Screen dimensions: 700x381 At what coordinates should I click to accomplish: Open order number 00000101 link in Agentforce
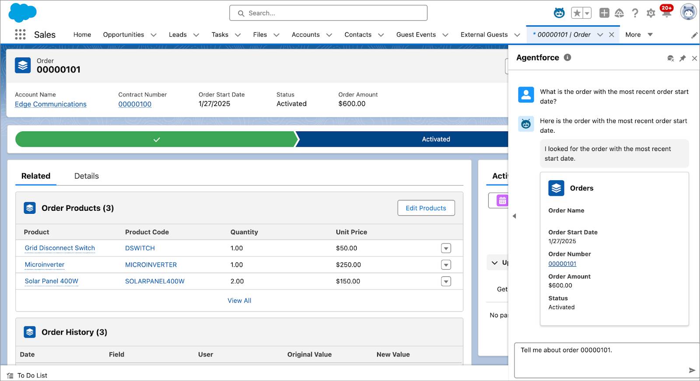pyautogui.click(x=562, y=264)
